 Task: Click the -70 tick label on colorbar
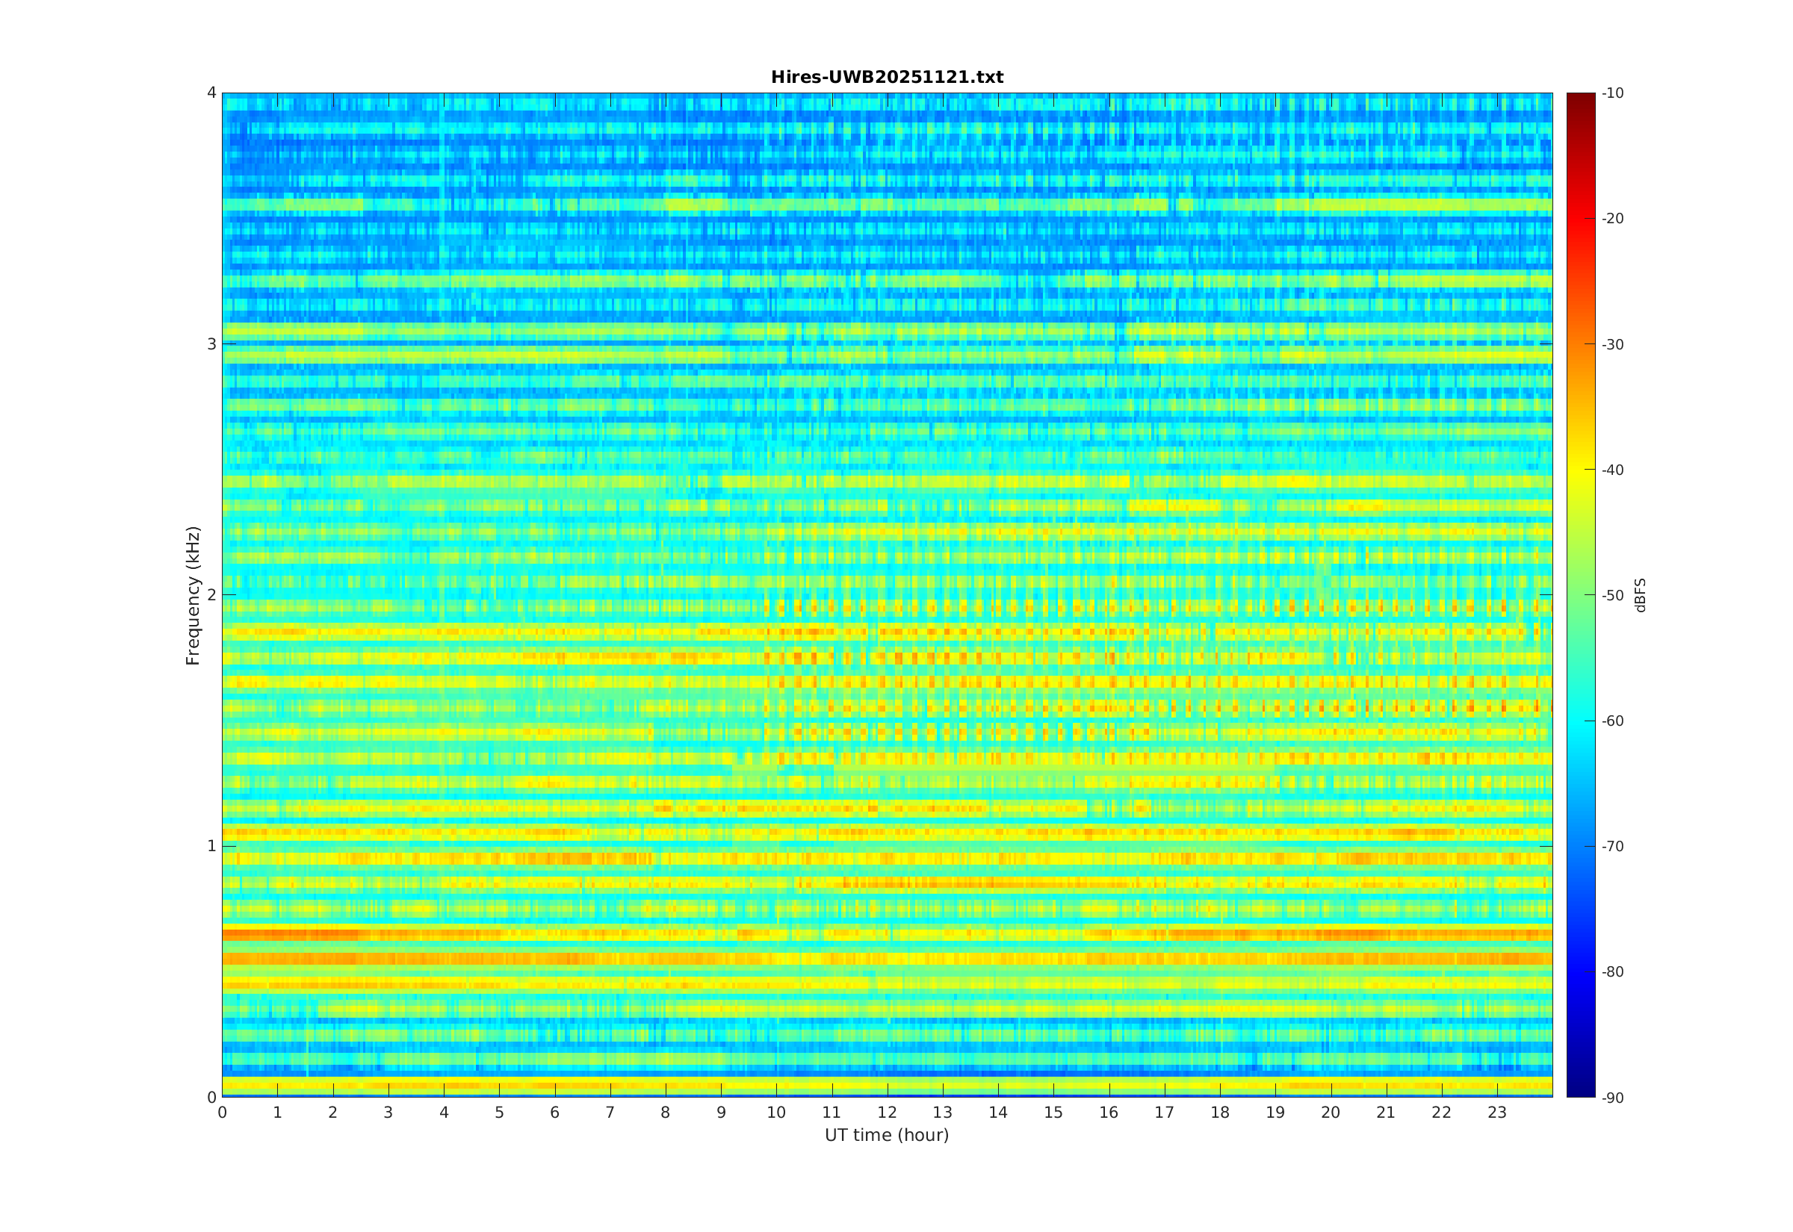coord(1612,846)
